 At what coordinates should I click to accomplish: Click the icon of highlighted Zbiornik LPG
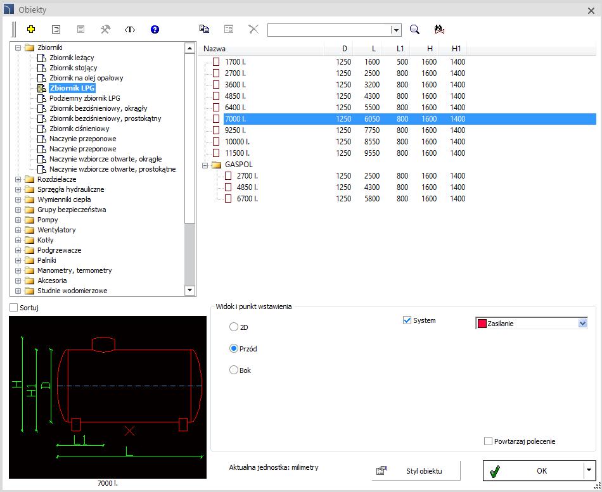click(x=42, y=88)
